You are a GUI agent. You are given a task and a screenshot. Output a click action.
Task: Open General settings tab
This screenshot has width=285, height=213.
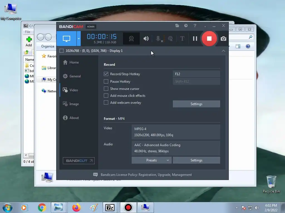(x=72, y=76)
